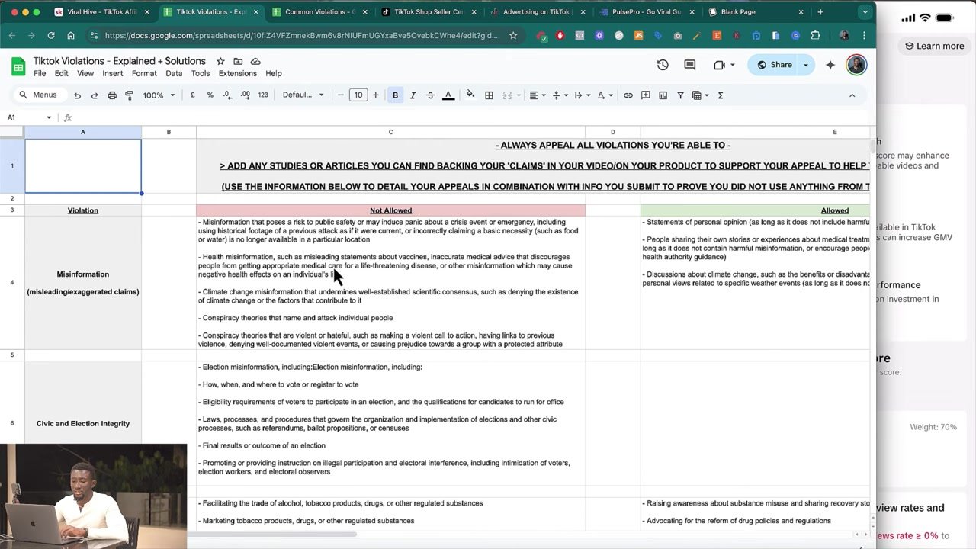
Task: Open the Extensions menu
Action: pyautogui.click(x=237, y=73)
